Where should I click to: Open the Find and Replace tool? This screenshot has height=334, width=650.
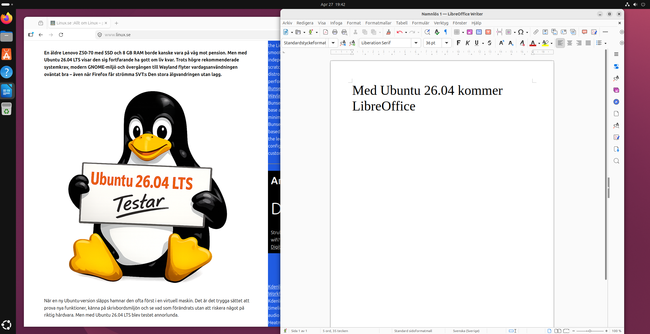coord(427,32)
